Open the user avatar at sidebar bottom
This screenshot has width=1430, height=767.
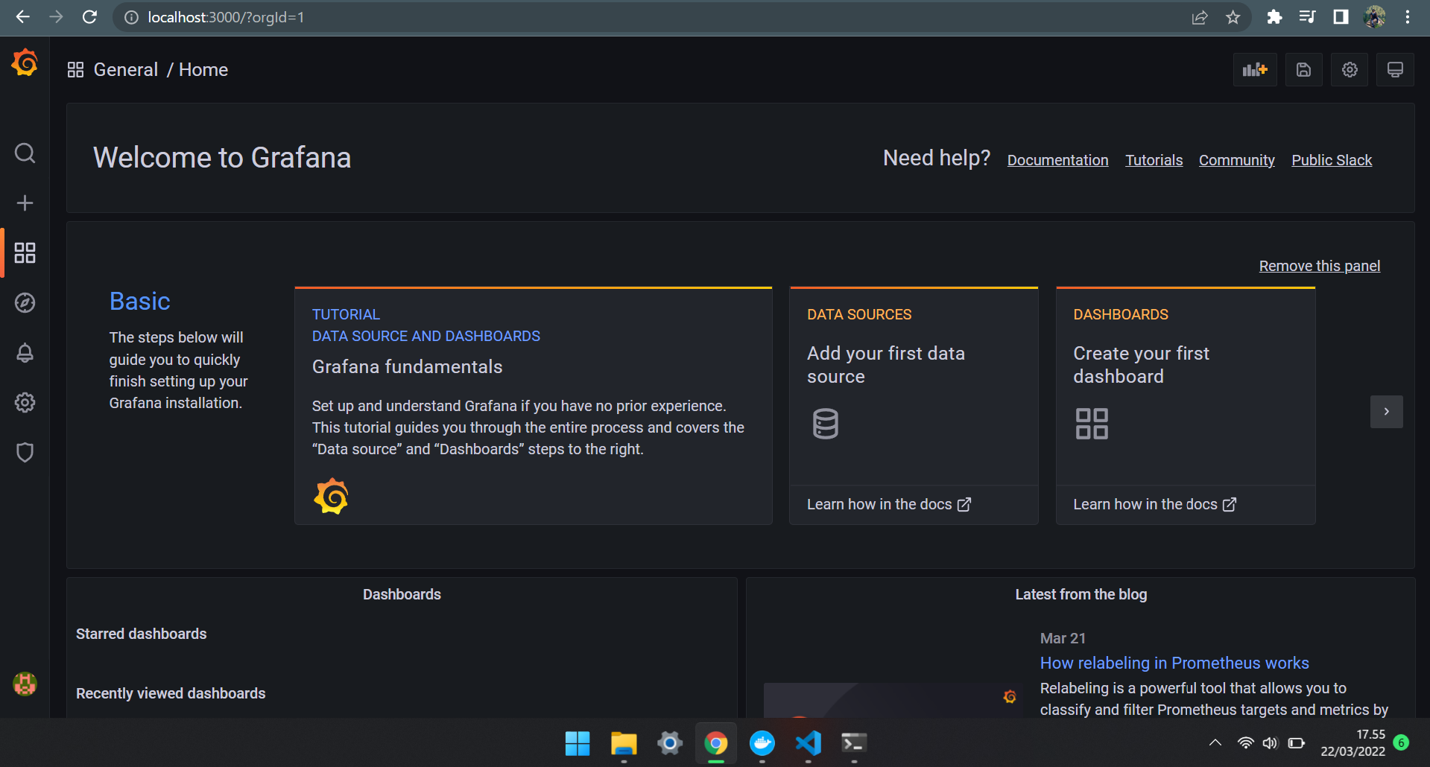coord(25,684)
